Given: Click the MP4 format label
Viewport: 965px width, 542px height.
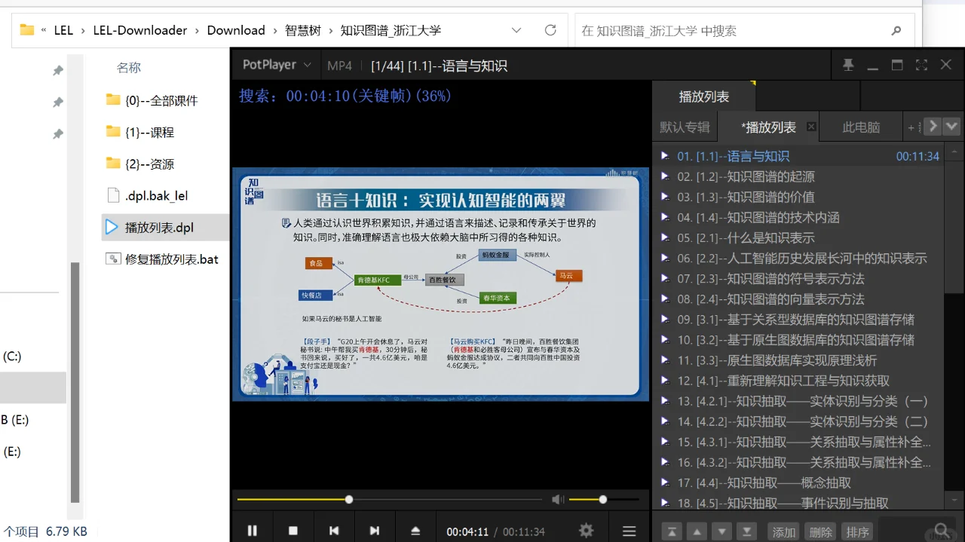Looking at the screenshot, I should 339,66.
